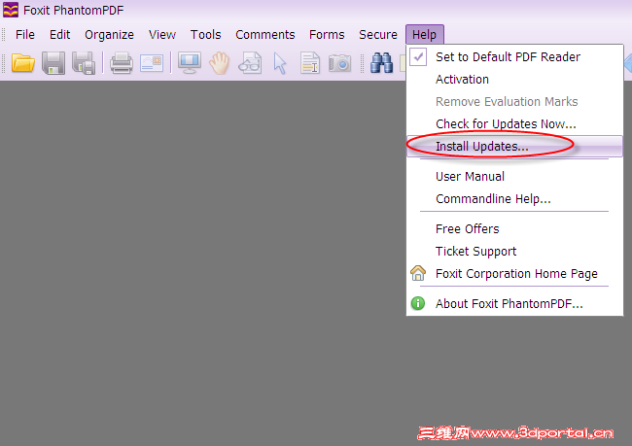Screen dimensions: 632x446
Task: Open the File menu
Action: click(x=25, y=35)
